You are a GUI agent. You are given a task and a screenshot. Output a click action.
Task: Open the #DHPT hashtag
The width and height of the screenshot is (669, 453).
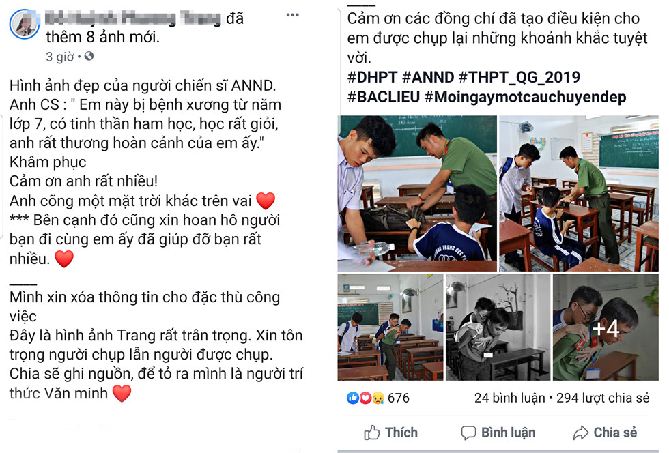[x=373, y=77]
